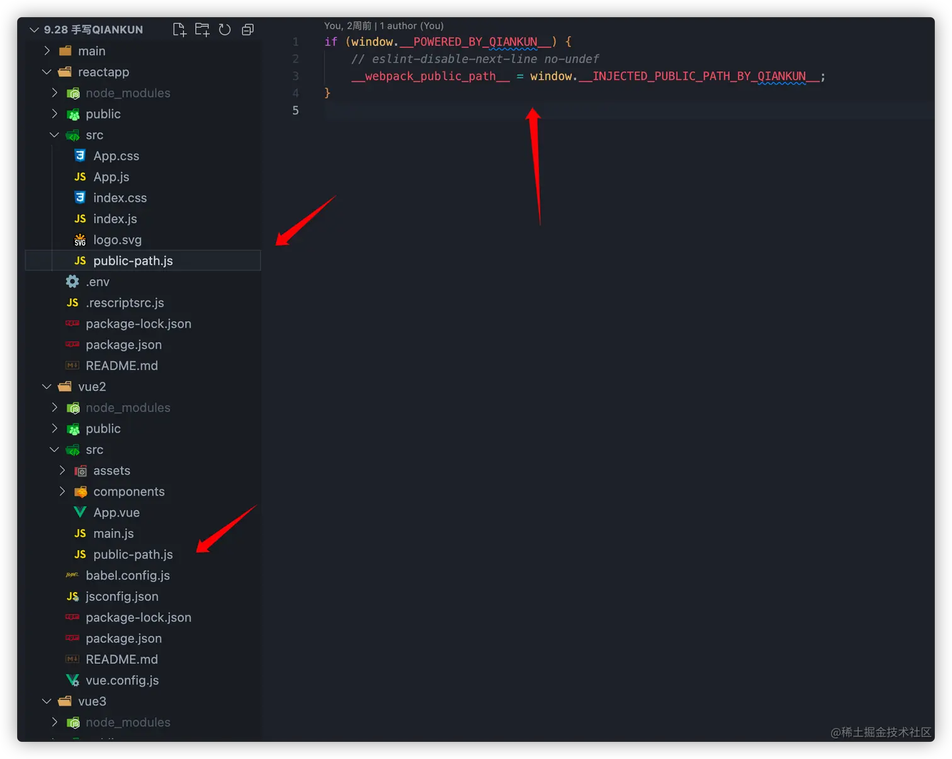
Task: Click the SVG icon beside logo.svg
Action: pos(80,240)
